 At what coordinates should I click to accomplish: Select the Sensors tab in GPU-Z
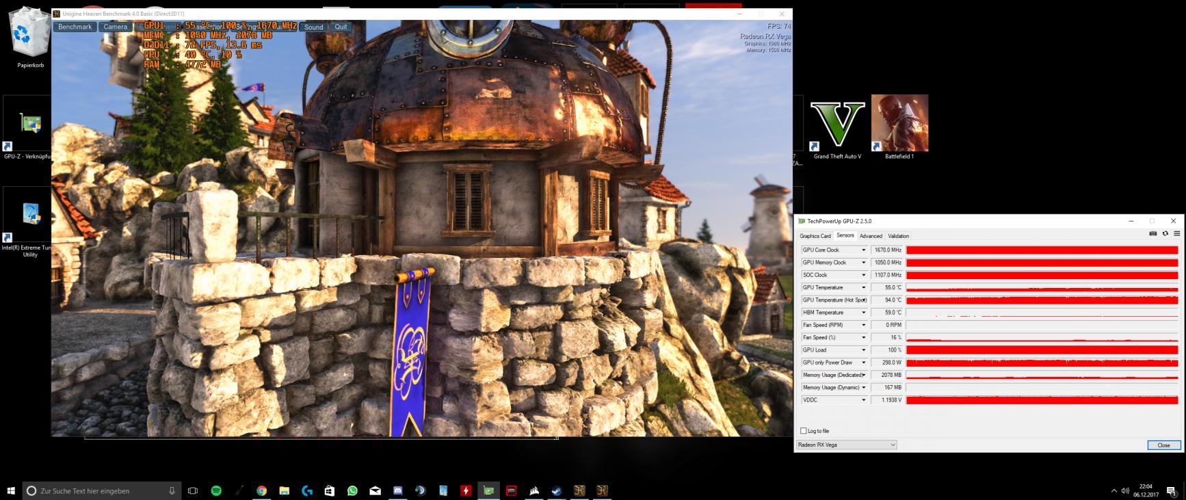pos(845,235)
